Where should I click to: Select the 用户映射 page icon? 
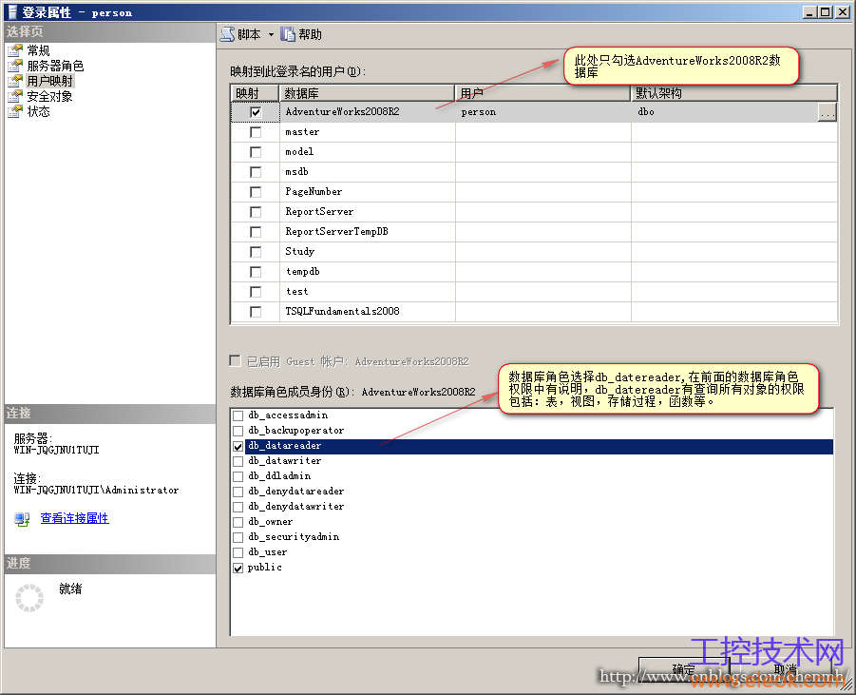(x=15, y=82)
